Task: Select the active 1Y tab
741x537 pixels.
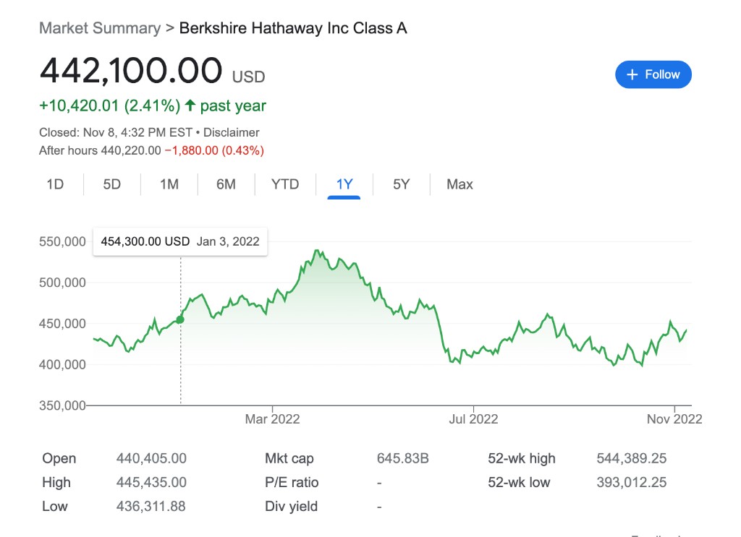Action: point(344,184)
